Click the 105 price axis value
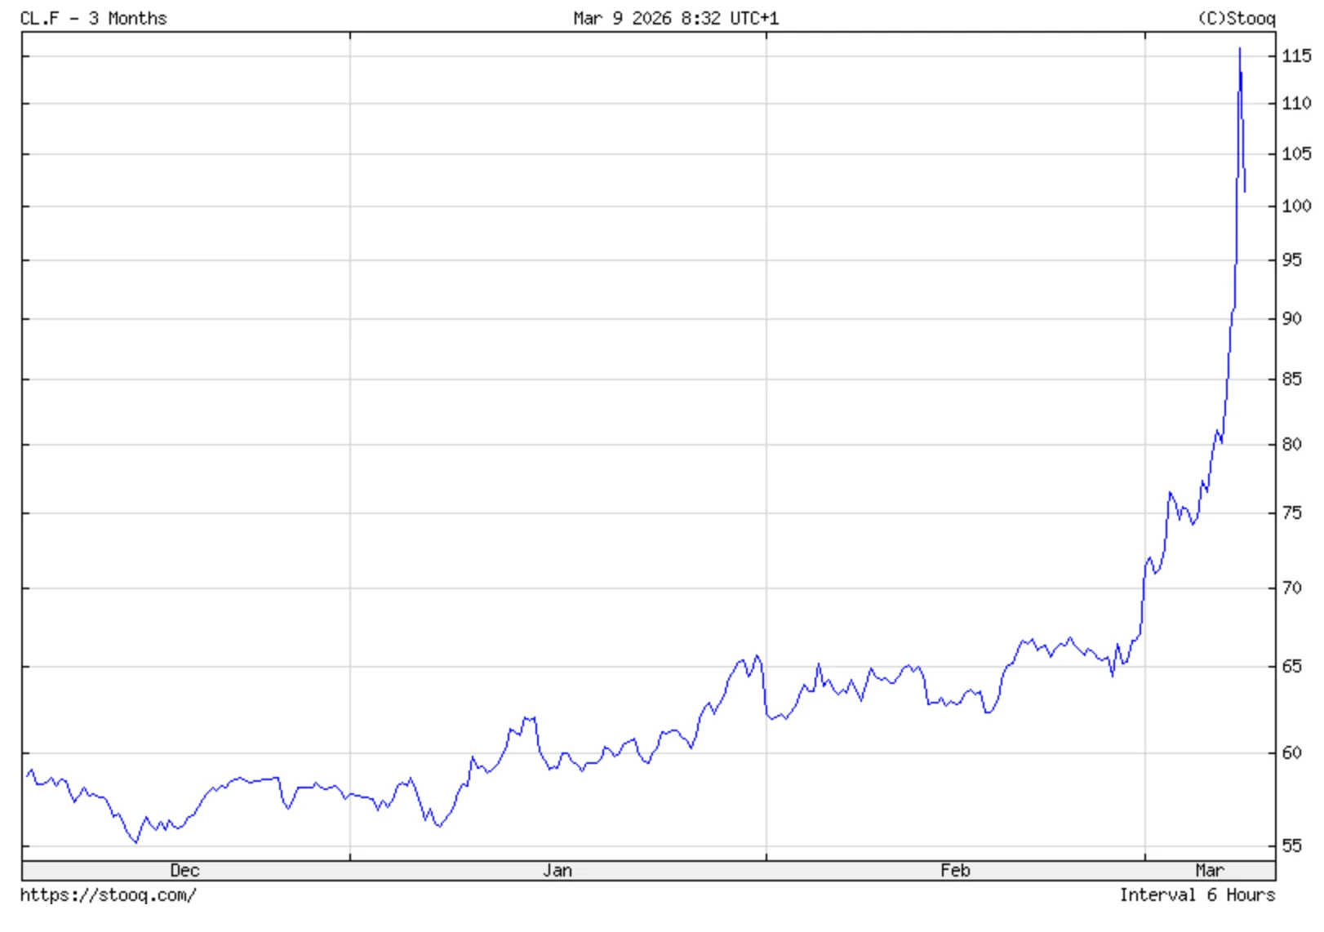The height and width of the screenshot is (932, 1324). pyautogui.click(x=1296, y=154)
